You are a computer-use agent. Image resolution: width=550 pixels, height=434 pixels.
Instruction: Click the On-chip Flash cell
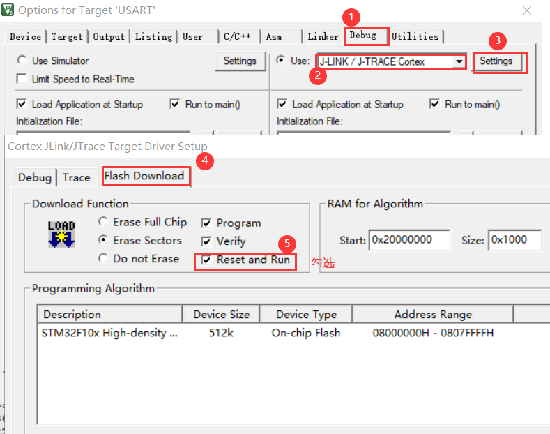pyautogui.click(x=306, y=333)
